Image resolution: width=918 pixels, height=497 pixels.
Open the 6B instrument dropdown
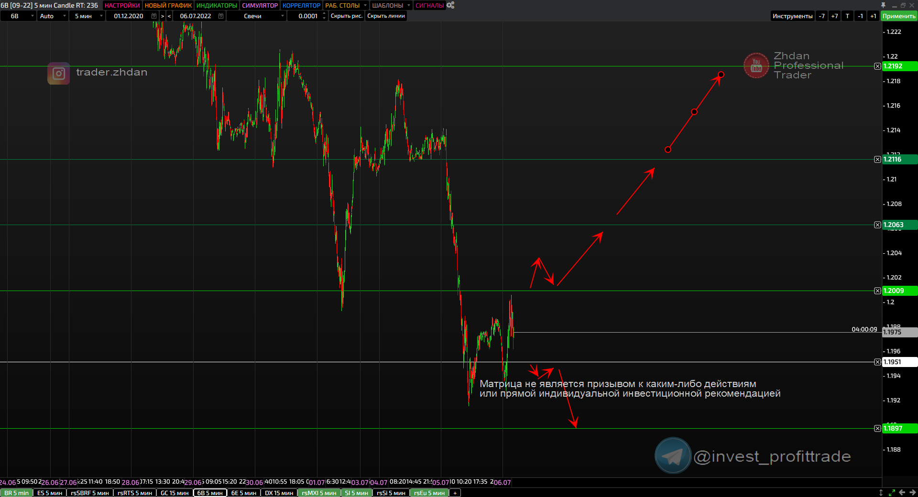pyautogui.click(x=18, y=16)
